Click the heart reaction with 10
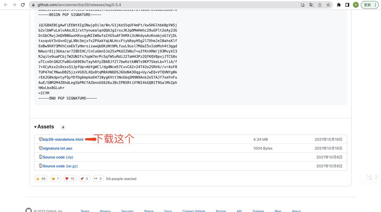The image size is (381, 212). click(x=70, y=179)
